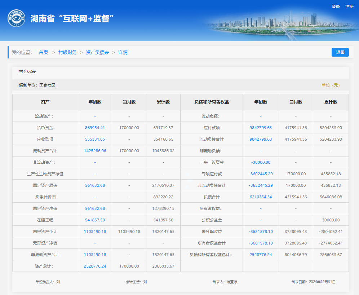This screenshot has width=359, height=295.
Task: Navigate to 资产负债表 breadcrumb
Action: 97,52
